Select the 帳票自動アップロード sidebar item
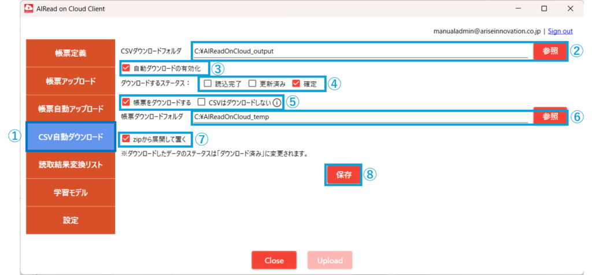The image size is (592, 275). pyautogui.click(x=71, y=109)
